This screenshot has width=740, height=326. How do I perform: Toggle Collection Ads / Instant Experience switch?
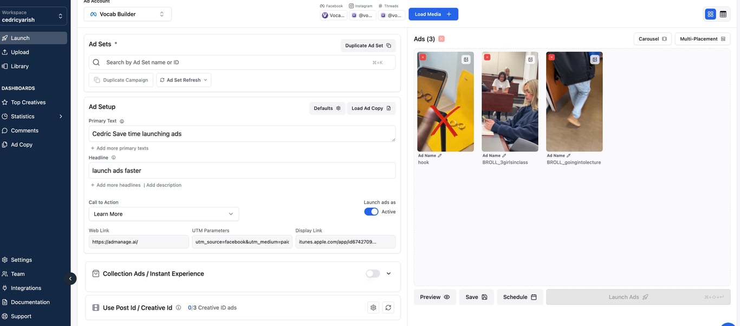pyautogui.click(x=373, y=274)
